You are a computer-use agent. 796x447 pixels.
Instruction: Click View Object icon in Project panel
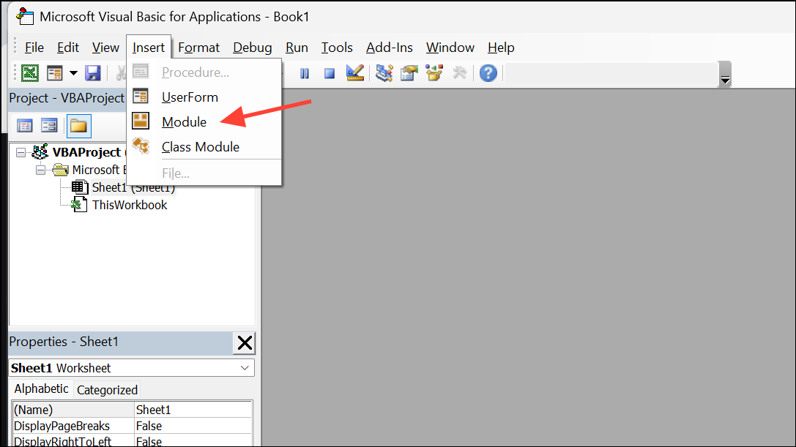pos(49,126)
